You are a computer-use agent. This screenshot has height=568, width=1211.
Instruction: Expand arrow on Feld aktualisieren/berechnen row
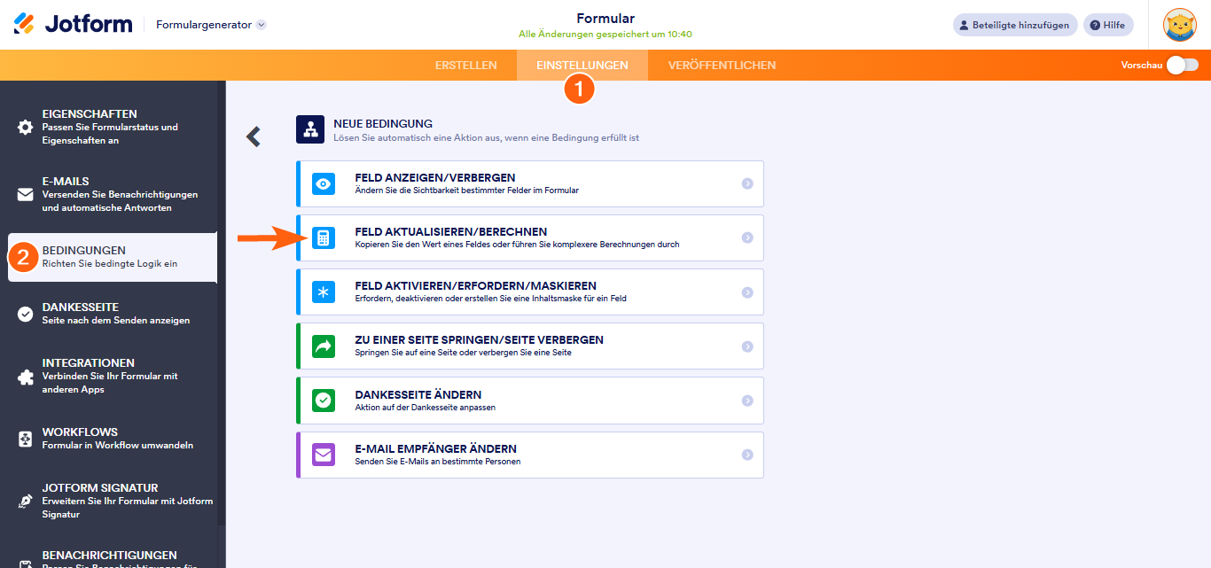tap(747, 237)
